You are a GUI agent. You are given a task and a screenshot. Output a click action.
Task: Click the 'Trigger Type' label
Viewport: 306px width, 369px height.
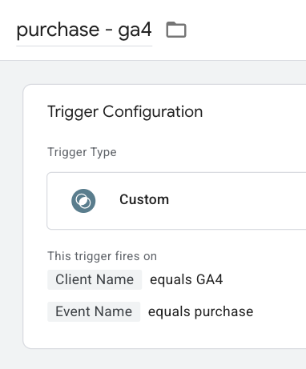(82, 152)
